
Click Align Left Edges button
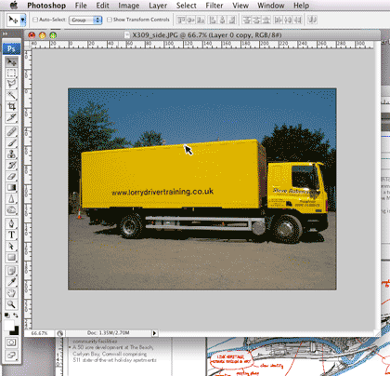[213, 20]
